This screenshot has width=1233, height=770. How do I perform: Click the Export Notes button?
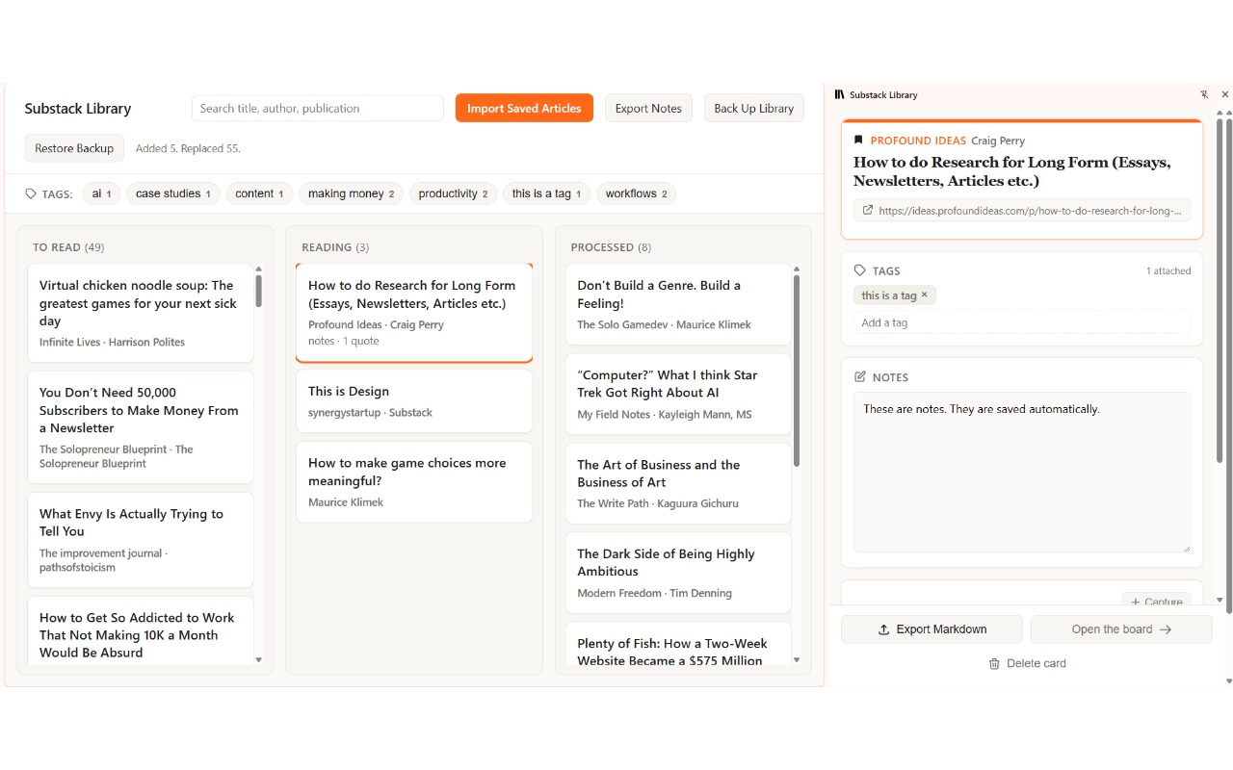click(x=648, y=108)
